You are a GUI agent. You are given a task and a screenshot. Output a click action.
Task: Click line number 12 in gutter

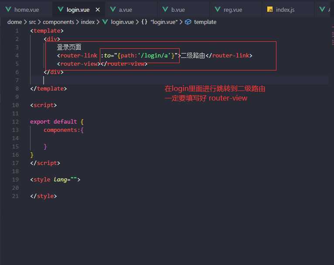pos(15,121)
